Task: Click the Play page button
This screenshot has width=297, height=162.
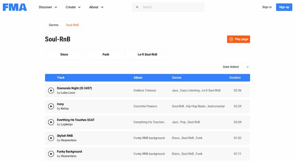Action: (x=238, y=39)
